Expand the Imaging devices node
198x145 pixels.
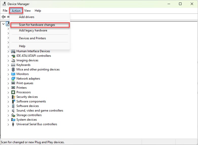8,60
